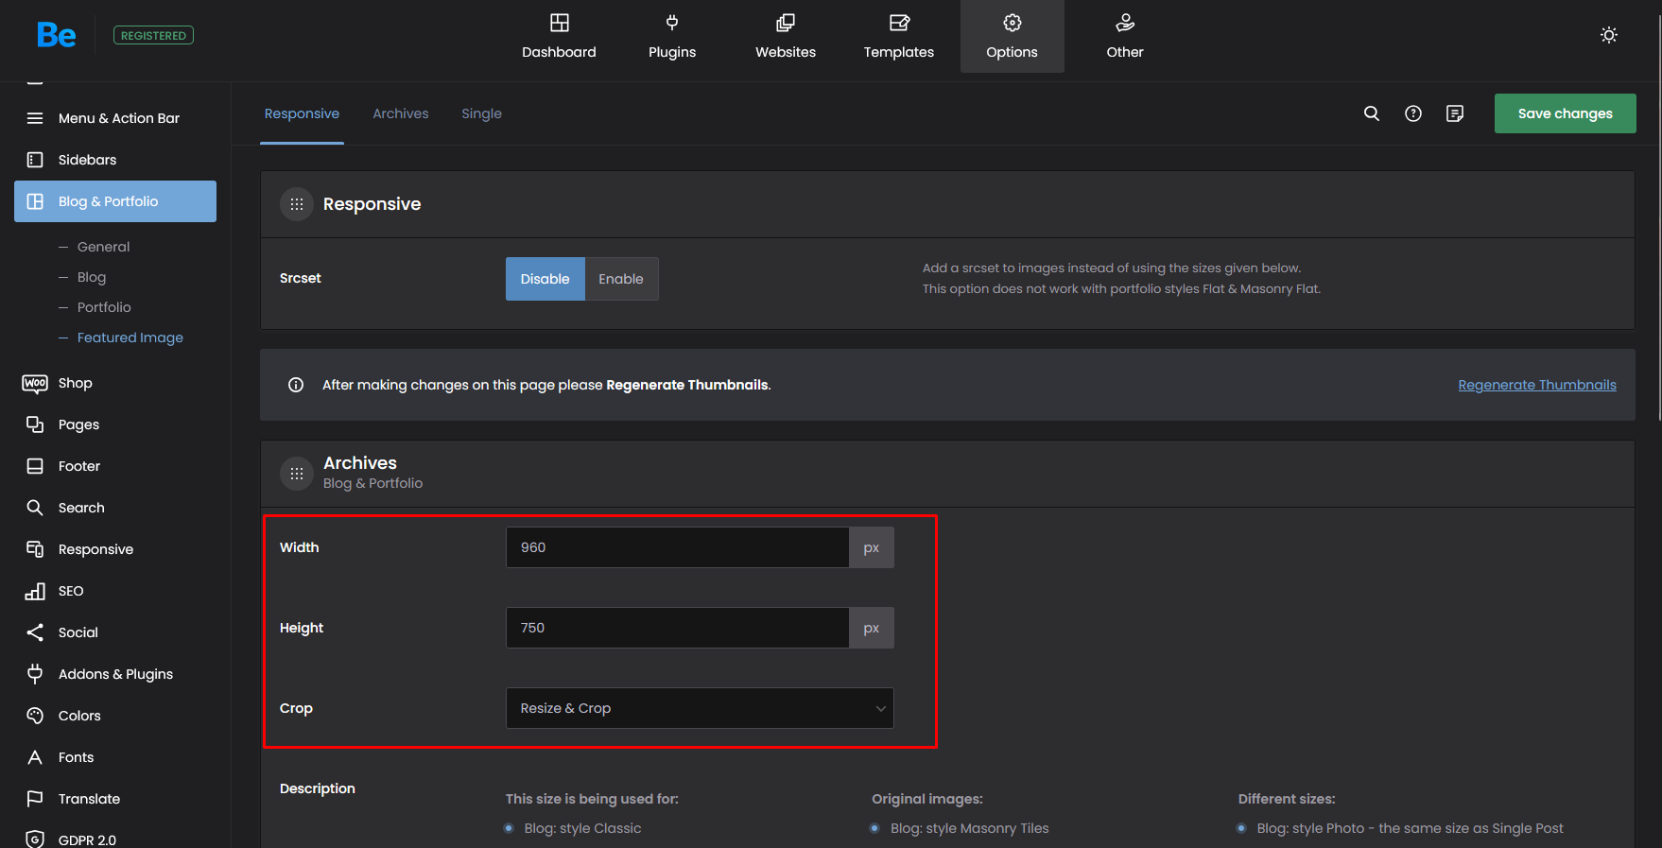Open help question mark icon

click(1413, 113)
